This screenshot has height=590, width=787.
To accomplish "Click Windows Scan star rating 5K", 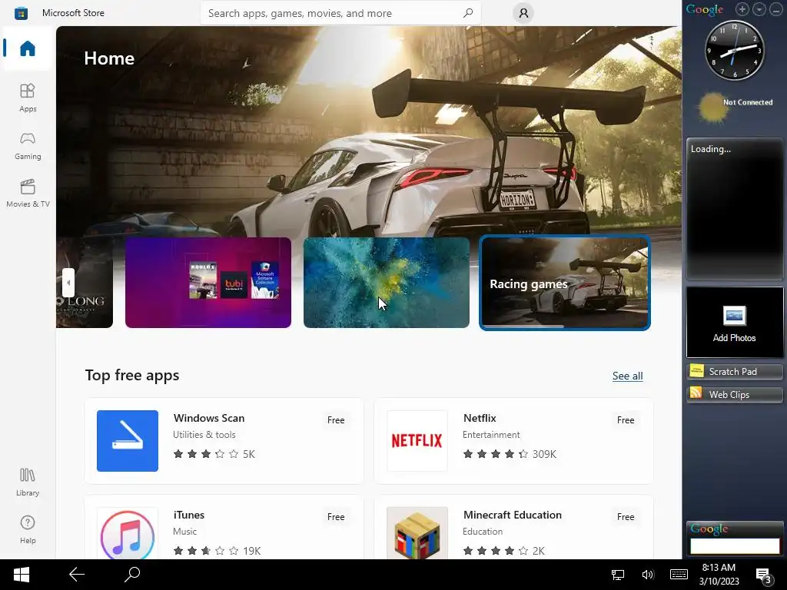I will (214, 454).
